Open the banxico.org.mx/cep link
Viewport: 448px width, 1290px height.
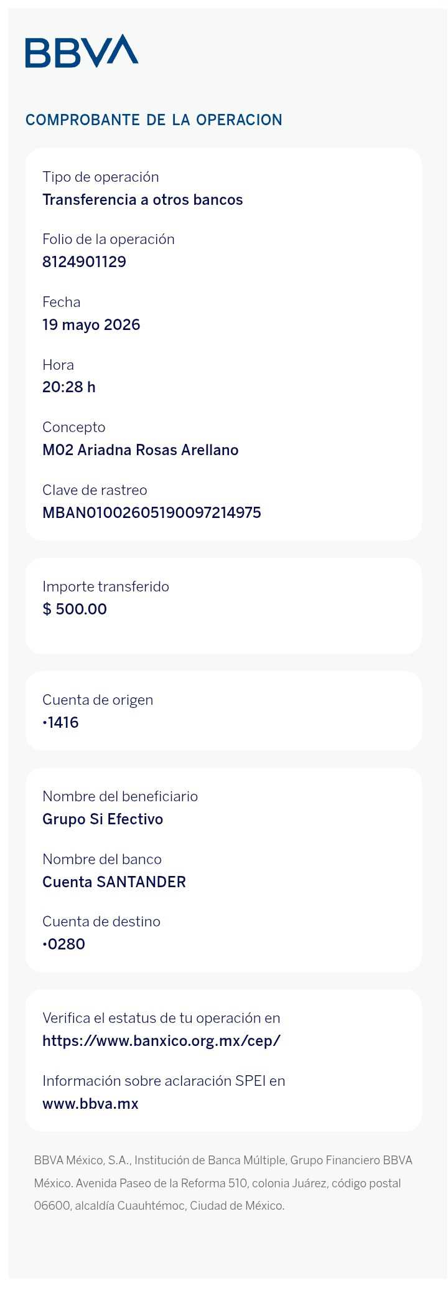[161, 1040]
